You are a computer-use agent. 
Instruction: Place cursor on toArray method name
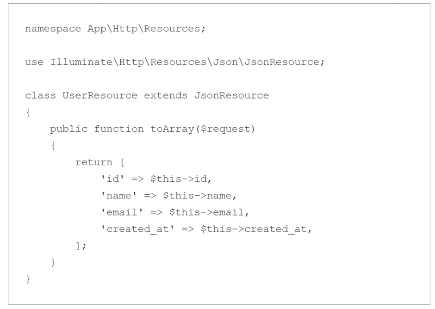[x=172, y=129]
